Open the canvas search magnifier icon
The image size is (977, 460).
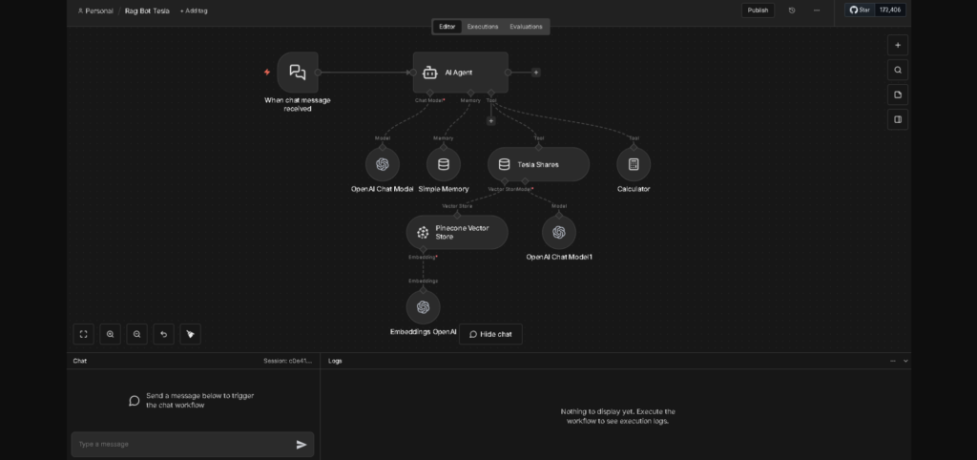(897, 70)
